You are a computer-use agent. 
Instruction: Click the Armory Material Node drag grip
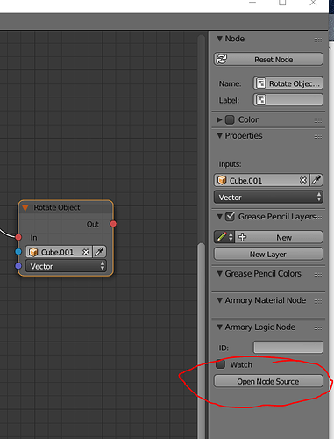tap(318, 301)
